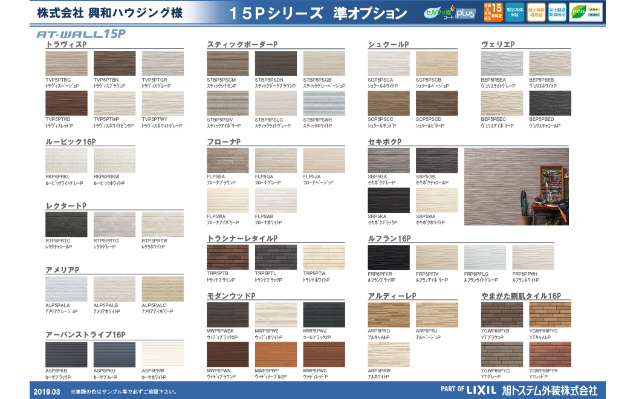Select the ALP5PALC アメリアアイボリーP swatch
This screenshot has height=399, width=636.
[163, 289]
